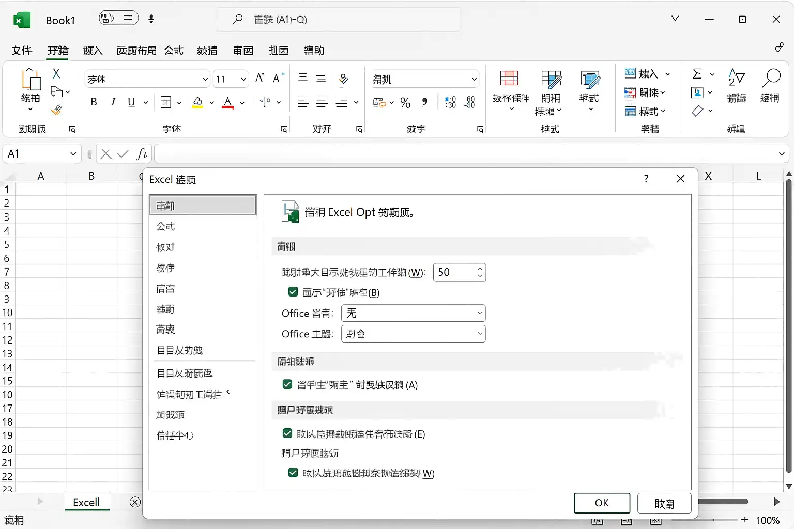
Task: Click the Bold formatting icon
Action: (x=94, y=102)
